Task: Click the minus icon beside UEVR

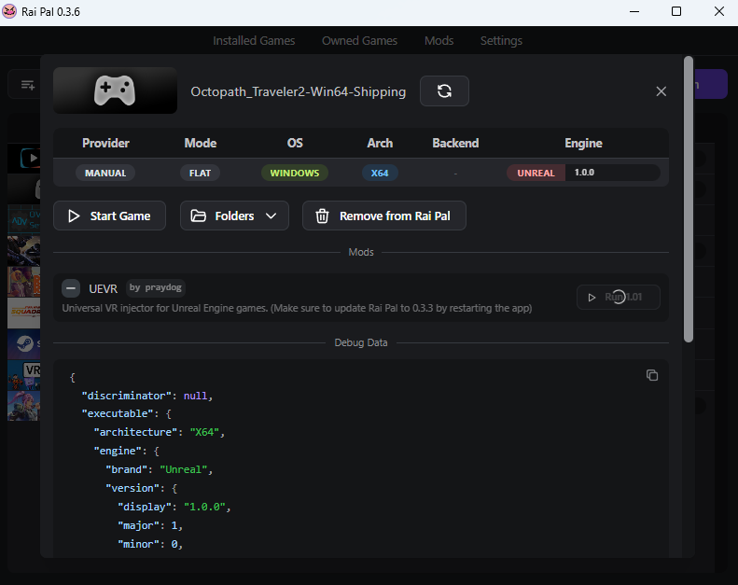Action: (x=71, y=288)
